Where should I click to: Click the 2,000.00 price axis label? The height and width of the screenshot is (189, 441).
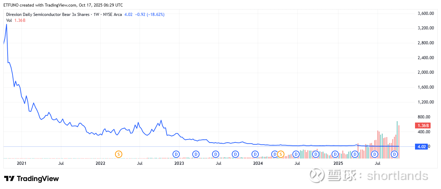(426, 73)
